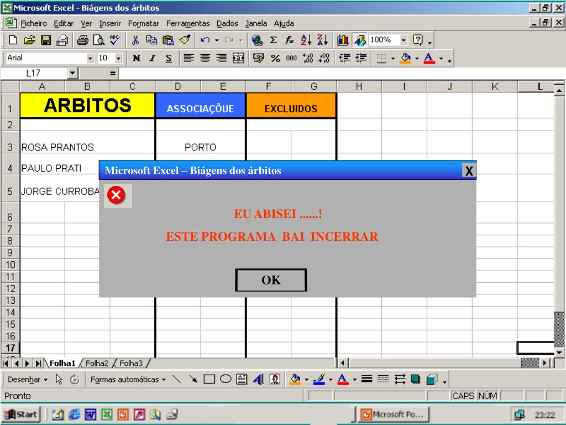Expand the font size 10 dropdown
566x425 pixels.
118,58
